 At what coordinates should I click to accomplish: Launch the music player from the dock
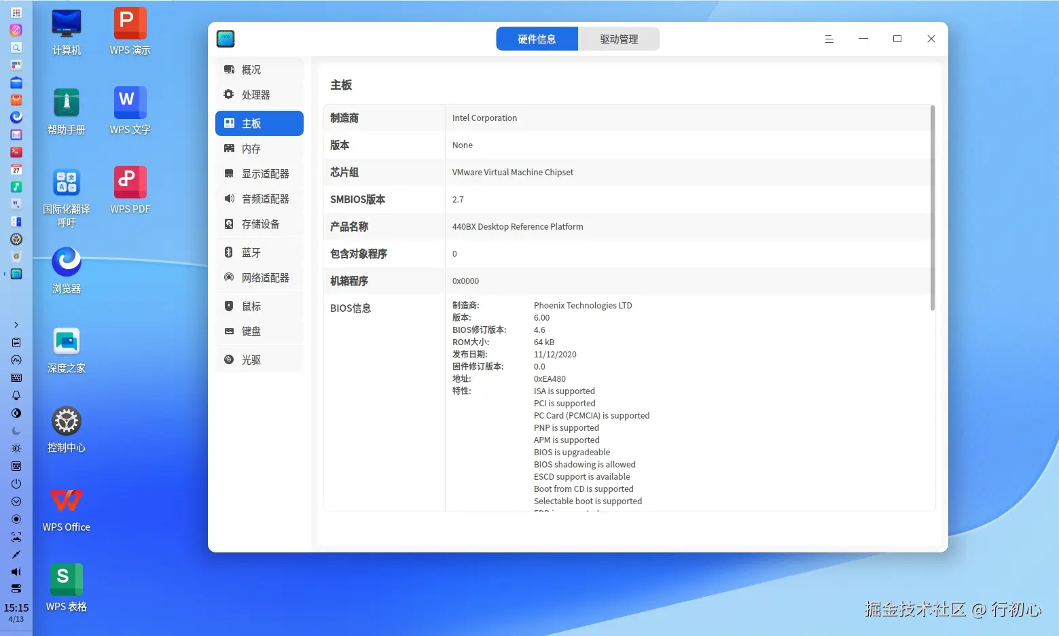click(x=16, y=187)
